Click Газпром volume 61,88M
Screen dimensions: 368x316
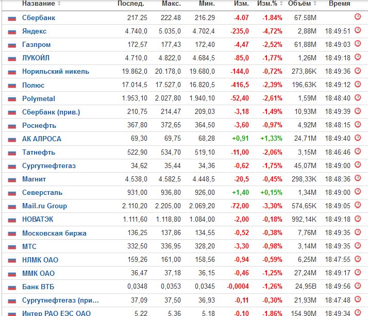pos(305,45)
